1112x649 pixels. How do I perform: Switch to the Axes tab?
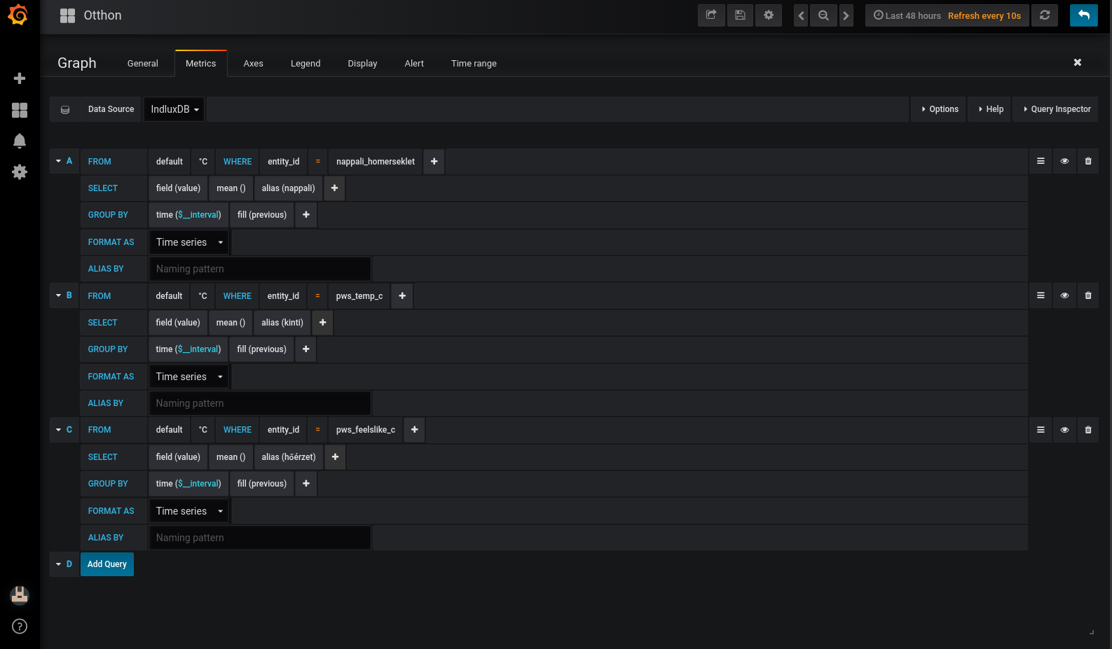(x=253, y=64)
